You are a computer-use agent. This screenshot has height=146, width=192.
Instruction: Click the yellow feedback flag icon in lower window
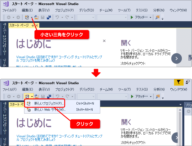(x=179, y=82)
